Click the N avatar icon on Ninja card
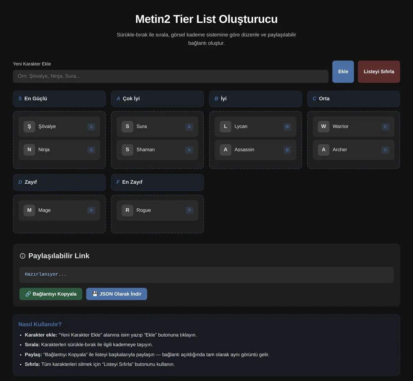This screenshot has height=381, width=413. click(x=29, y=150)
